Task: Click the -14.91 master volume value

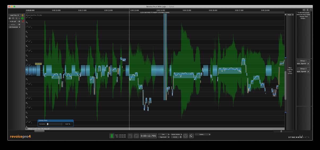Action: point(175,137)
